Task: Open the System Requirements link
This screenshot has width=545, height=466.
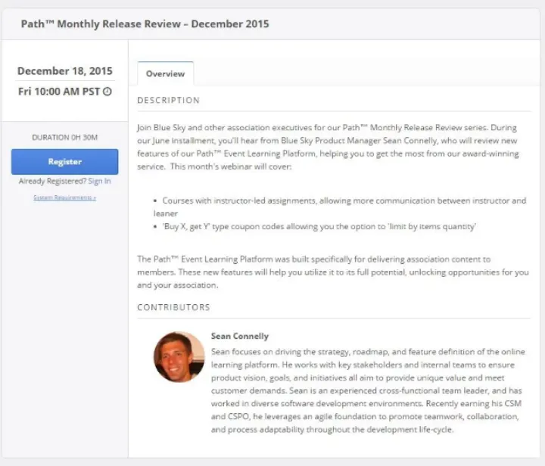Action: point(64,197)
